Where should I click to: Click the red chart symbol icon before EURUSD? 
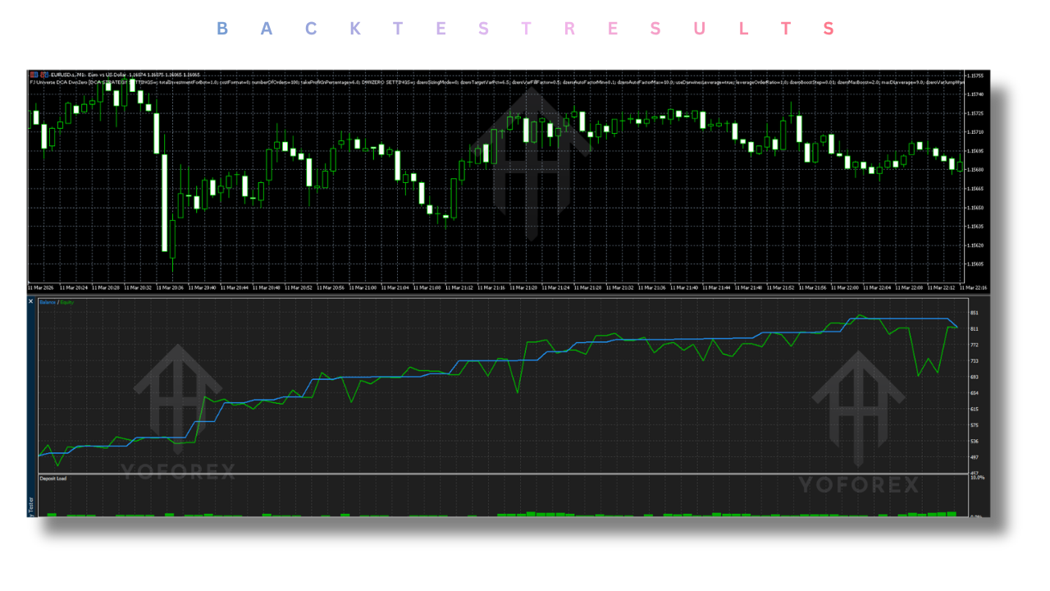pos(34,75)
